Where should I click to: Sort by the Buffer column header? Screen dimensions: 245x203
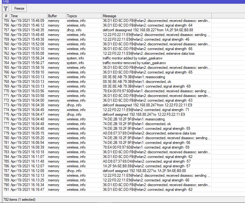point(57,16)
